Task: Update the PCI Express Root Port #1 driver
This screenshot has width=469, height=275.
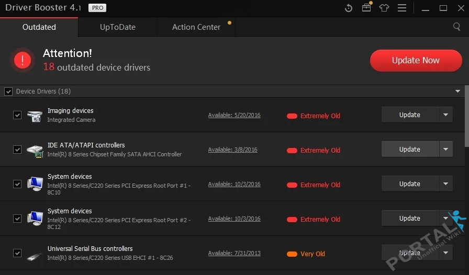Action: [410, 184]
